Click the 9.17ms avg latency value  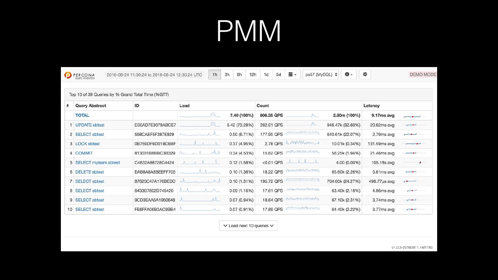(x=383, y=115)
